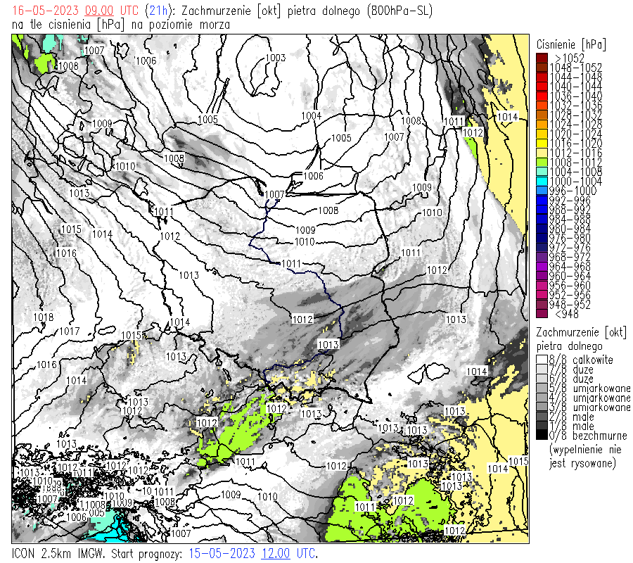The image size is (633, 563).
Task: Click the 1017 isobar label
Action: tap(68, 331)
